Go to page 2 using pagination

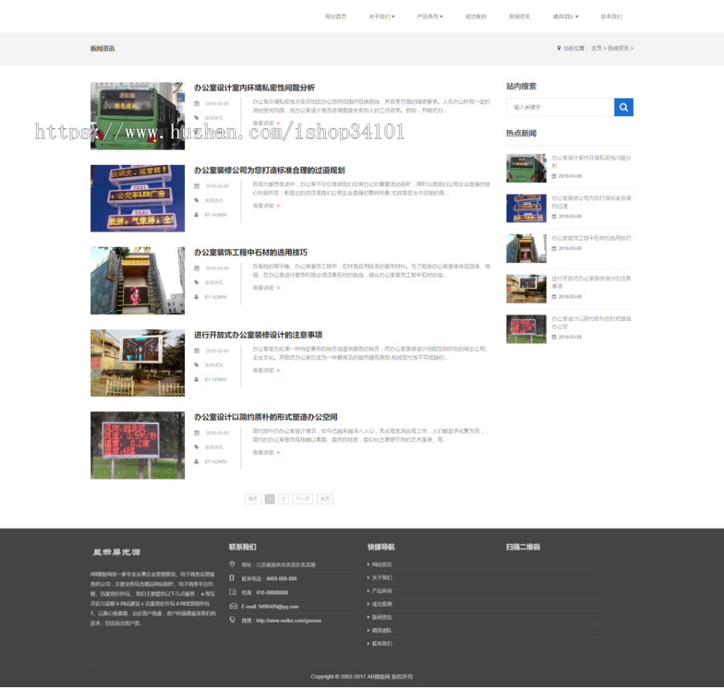tap(283, 499)
